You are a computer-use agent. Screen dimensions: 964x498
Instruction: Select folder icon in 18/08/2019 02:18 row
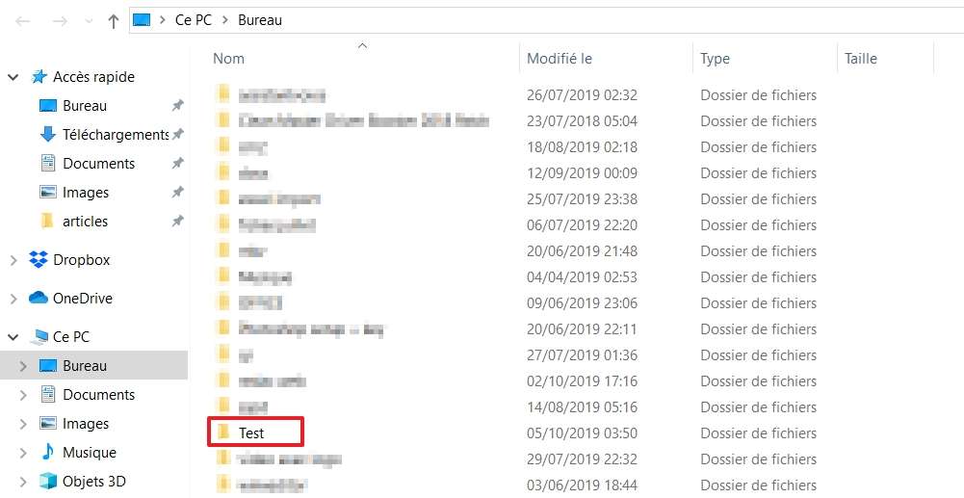tap(223, 145)
